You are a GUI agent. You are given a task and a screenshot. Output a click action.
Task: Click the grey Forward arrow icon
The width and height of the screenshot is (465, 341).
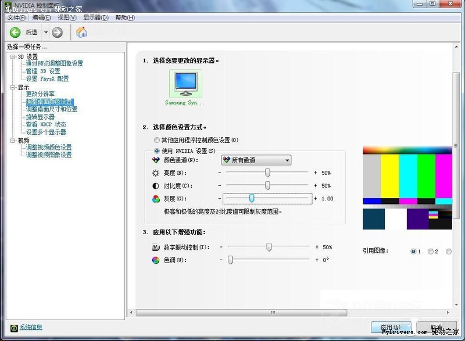[57, 33]
